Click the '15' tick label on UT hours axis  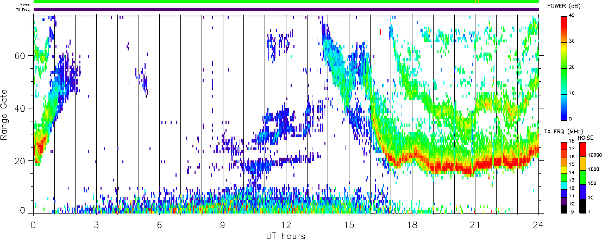349,224
